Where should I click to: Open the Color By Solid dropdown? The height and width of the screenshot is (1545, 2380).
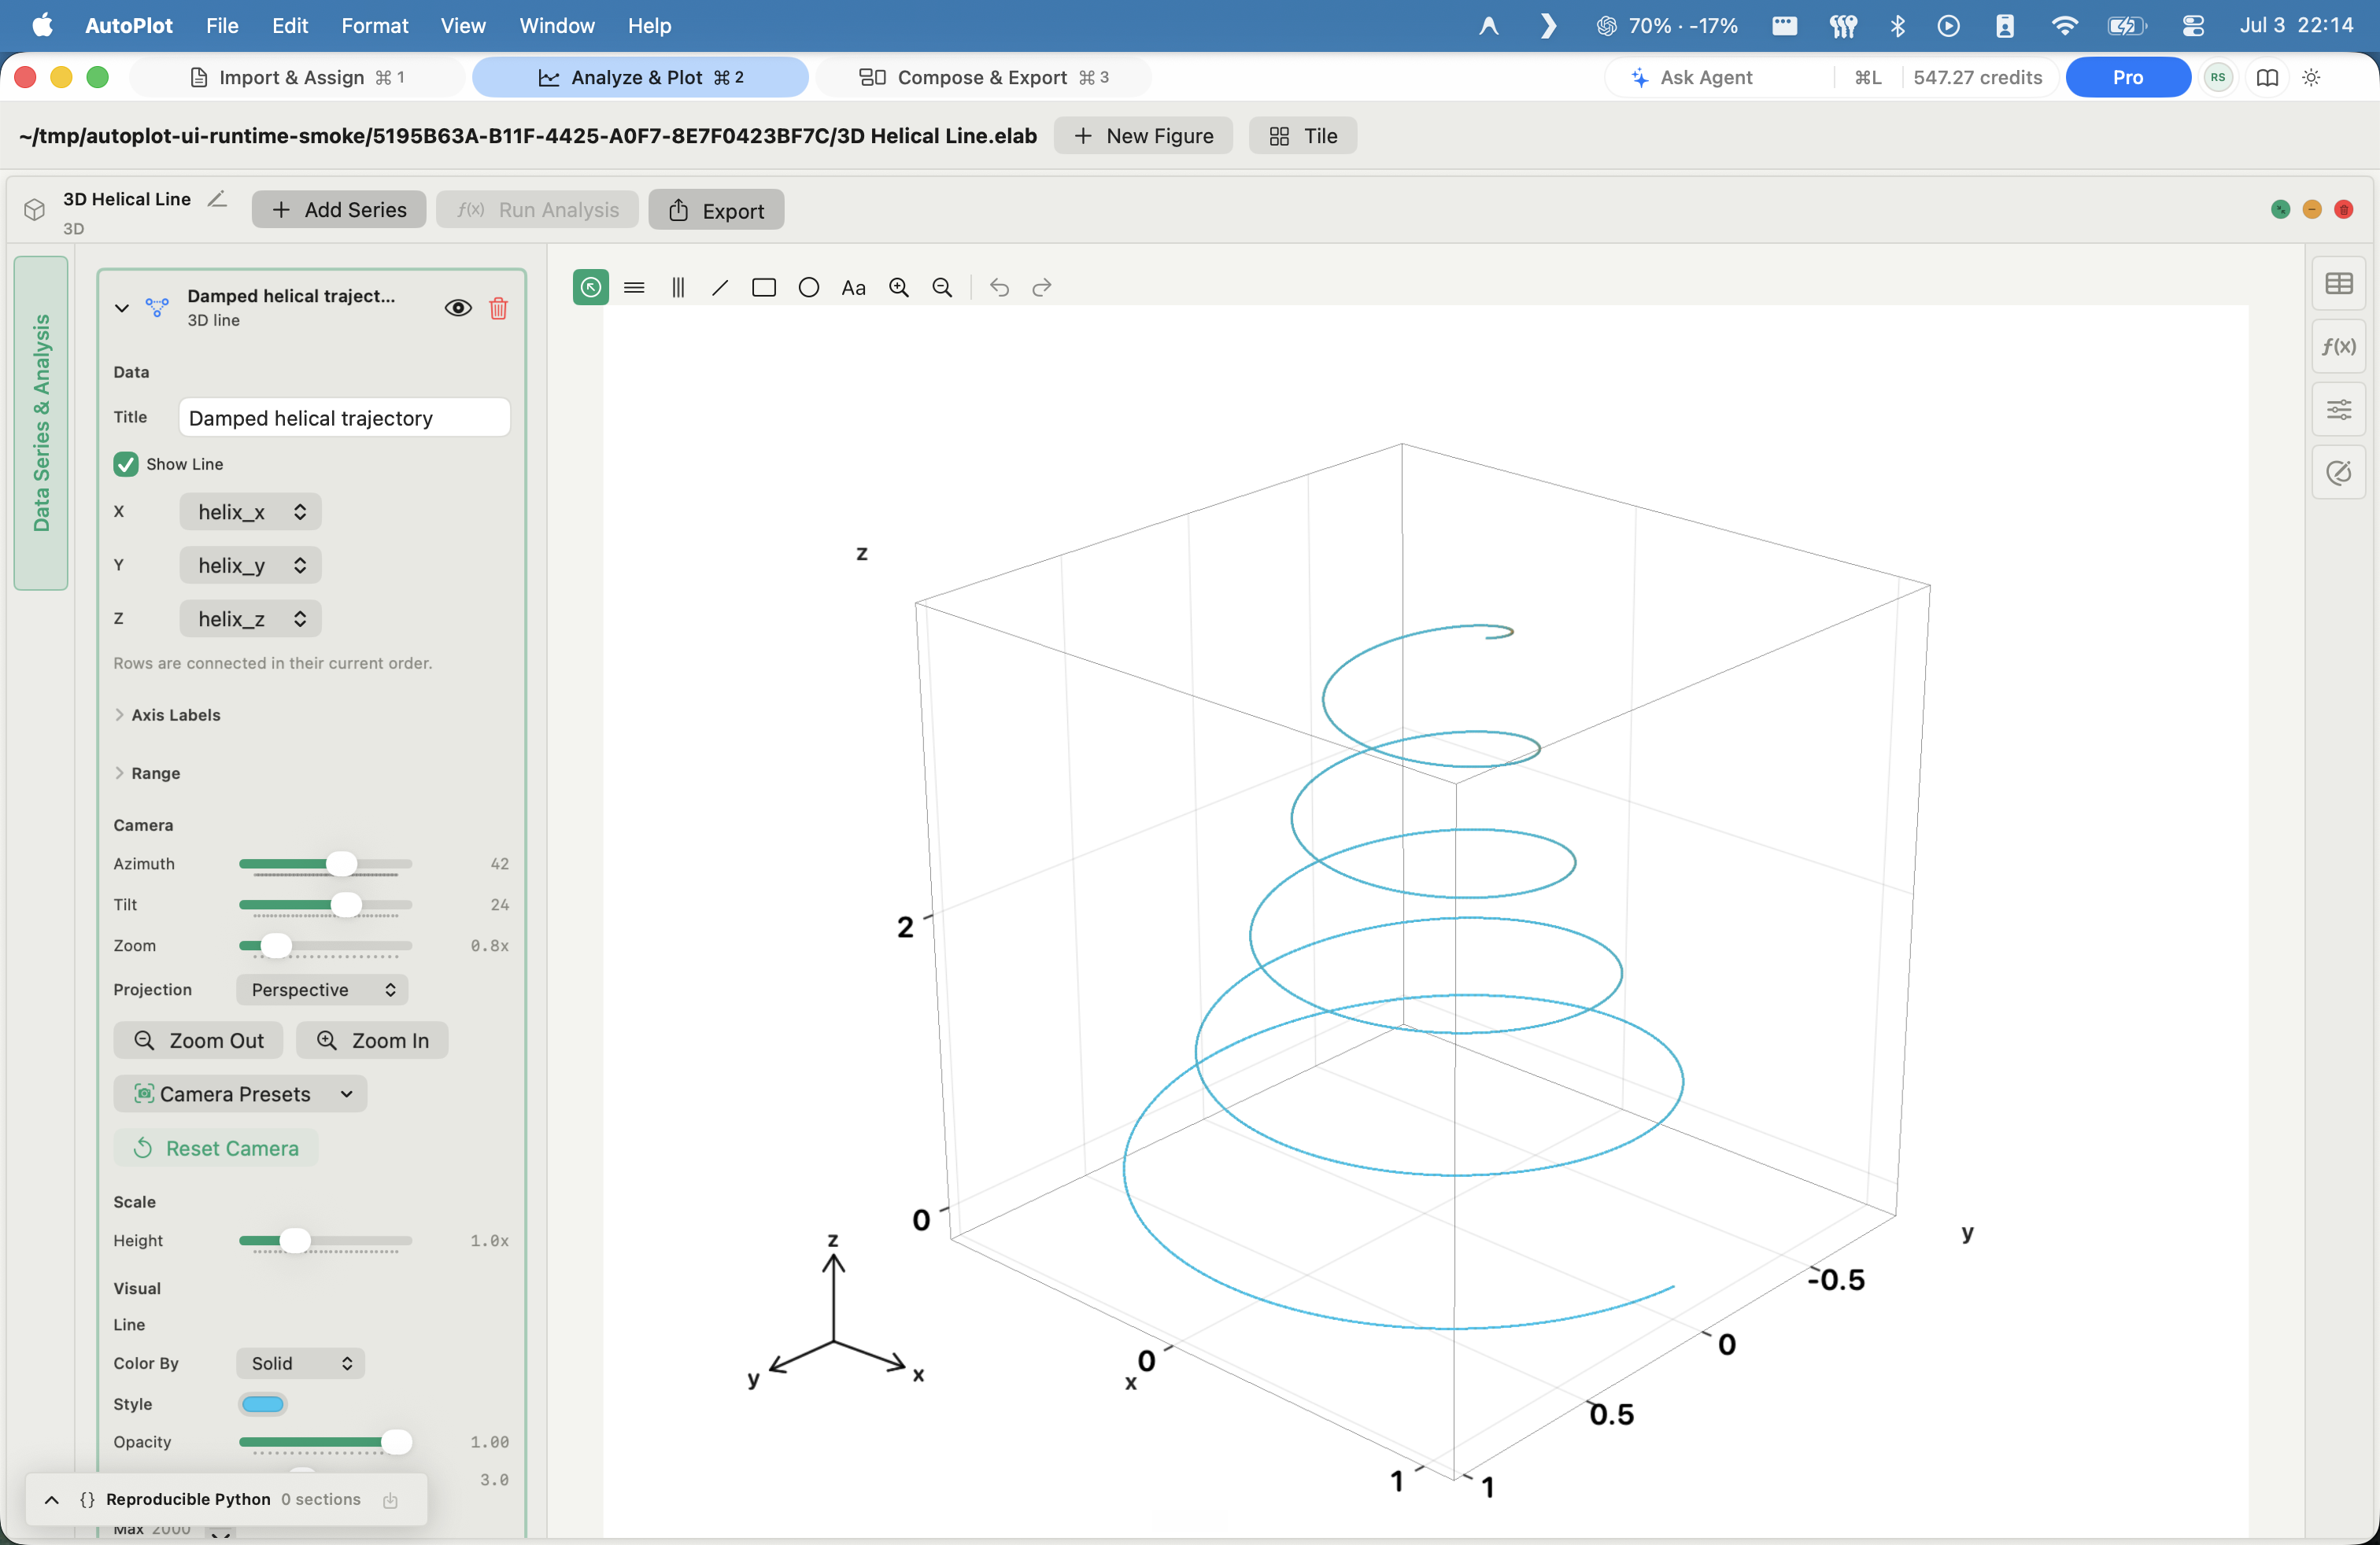(x=300, y=1363)
